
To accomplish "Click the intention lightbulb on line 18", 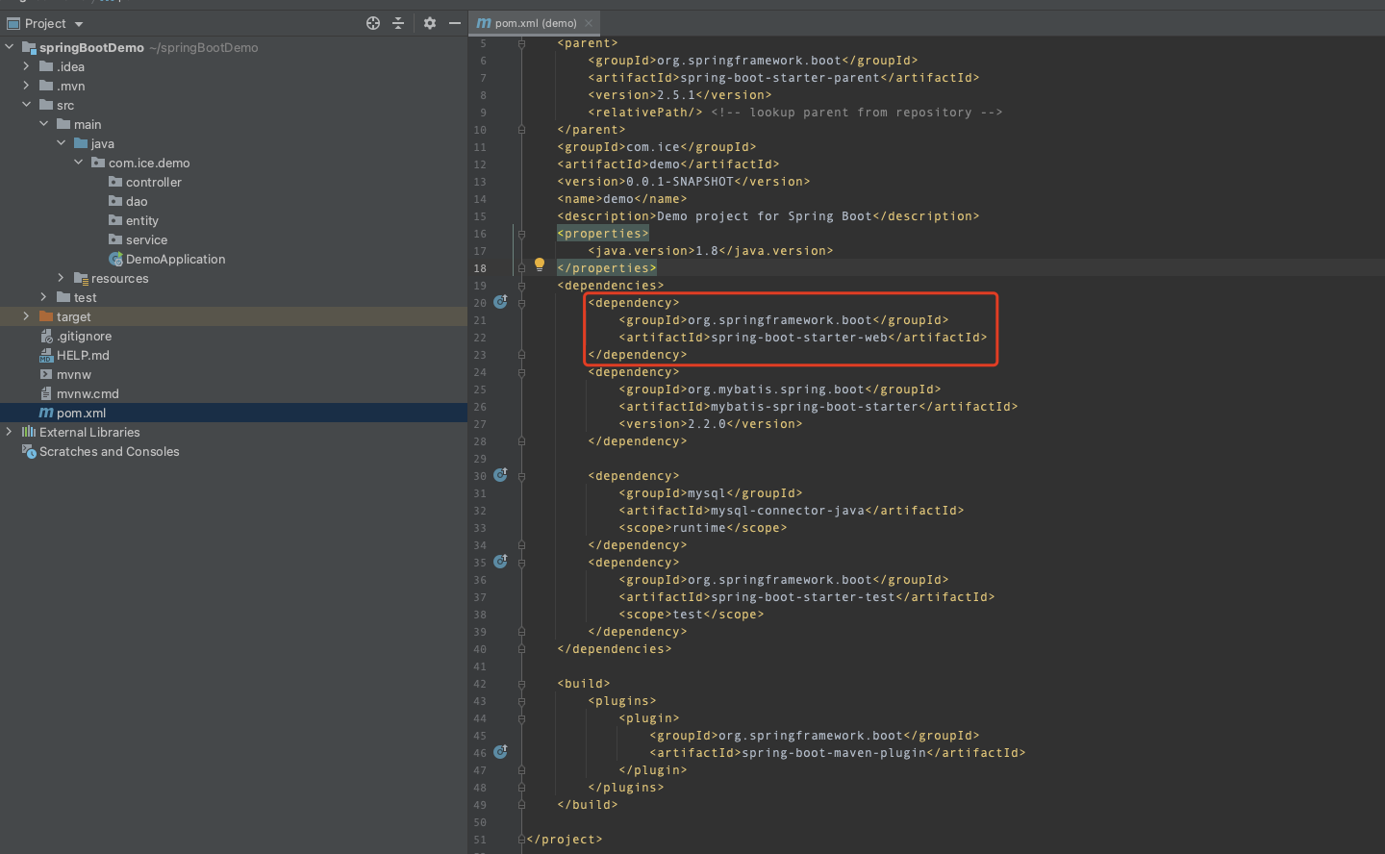I will 540,264.
